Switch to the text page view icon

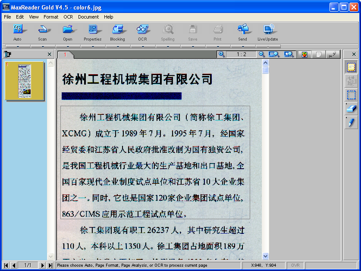click(x=319, y=54)
